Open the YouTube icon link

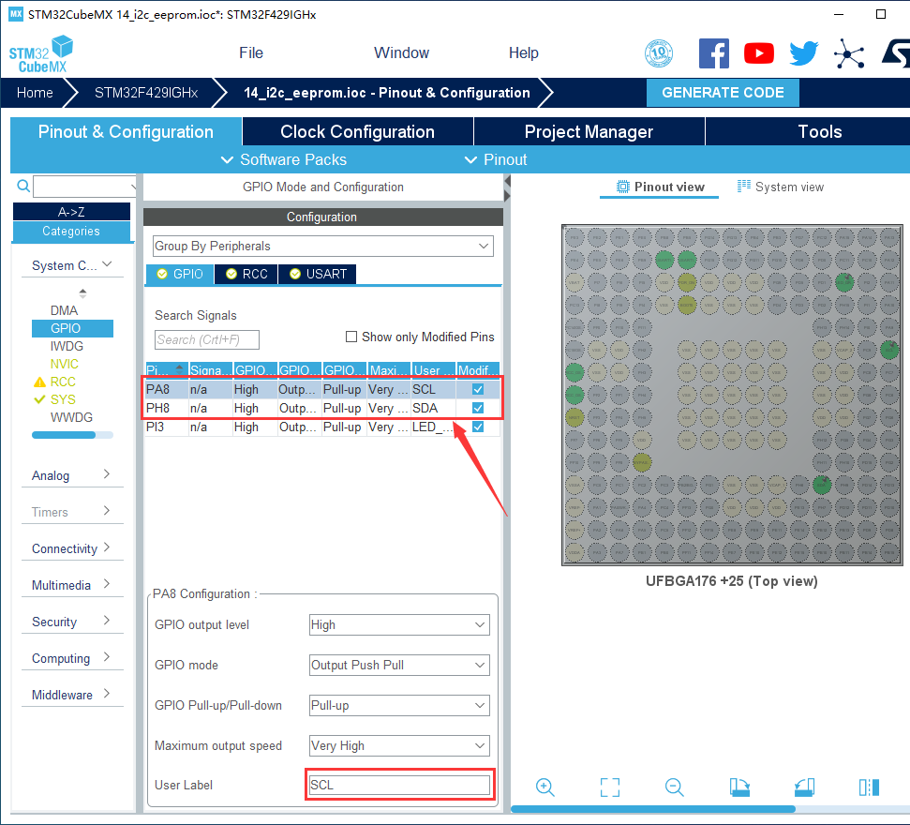759,53
